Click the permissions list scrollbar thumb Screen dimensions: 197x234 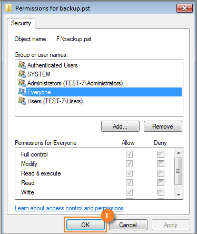click(x=179, y=171)
